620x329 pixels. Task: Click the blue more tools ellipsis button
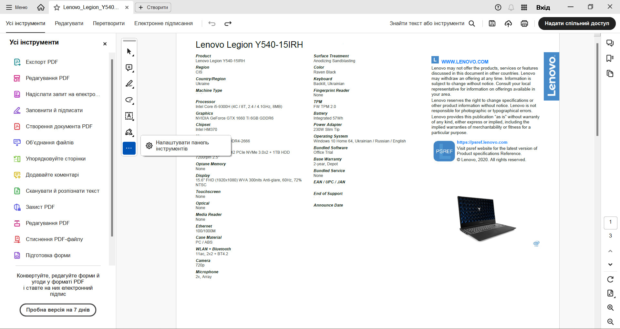pyautogui.click(x=129, y=148)
